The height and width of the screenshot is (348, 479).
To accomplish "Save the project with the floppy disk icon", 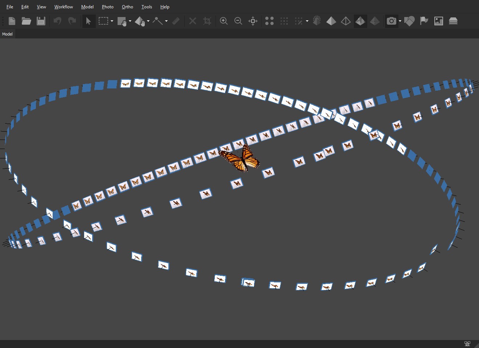I will (x=41, y=21).
